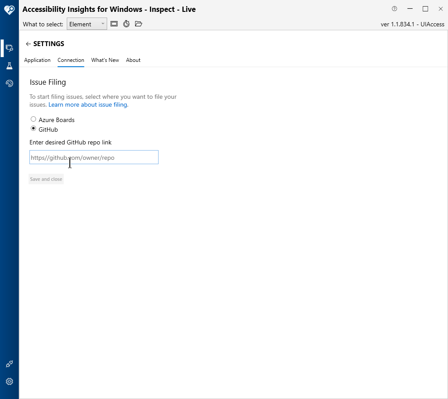Screen dimensions: 448x399
Task: Open the What's New tab
Action: (x=105, y=60)
